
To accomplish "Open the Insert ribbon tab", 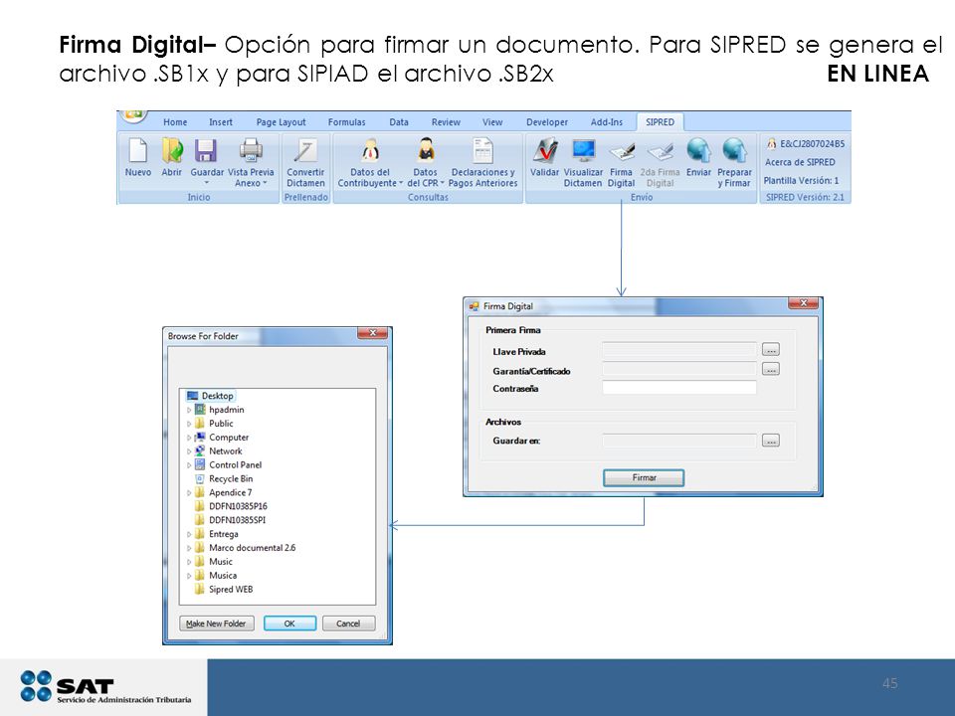I will coord(221,122).
